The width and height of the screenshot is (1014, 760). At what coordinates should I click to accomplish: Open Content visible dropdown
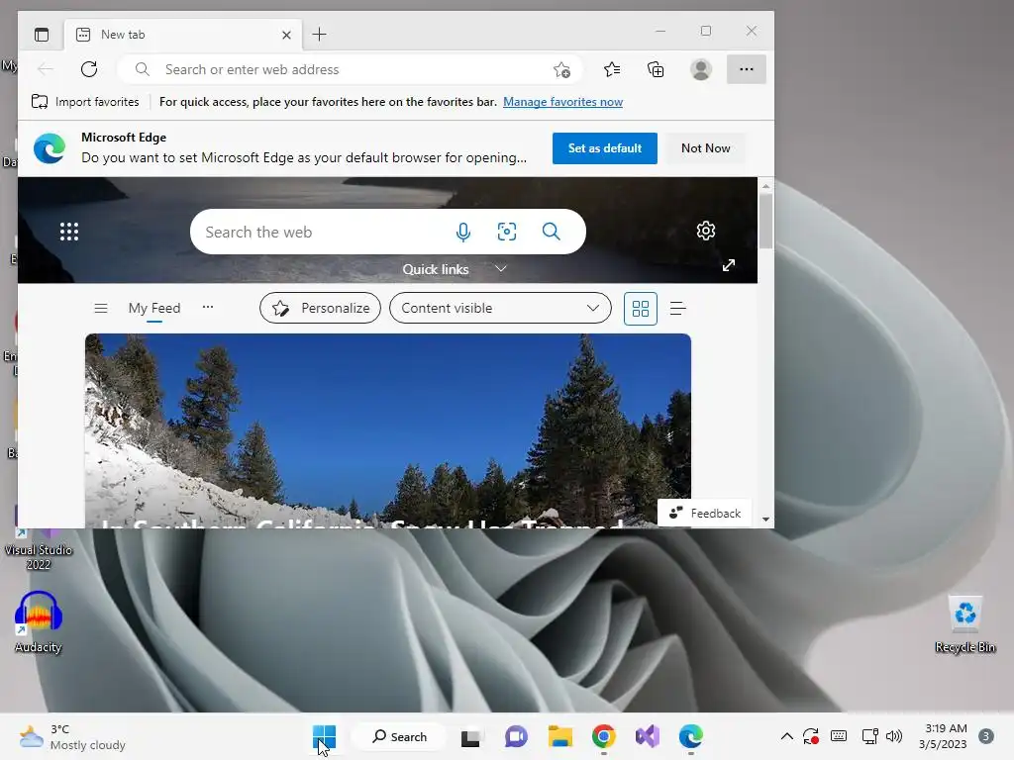pos(500,309)
